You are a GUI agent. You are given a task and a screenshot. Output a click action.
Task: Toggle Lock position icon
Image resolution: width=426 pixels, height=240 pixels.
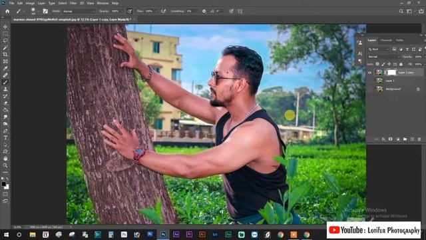coord(389,64)
